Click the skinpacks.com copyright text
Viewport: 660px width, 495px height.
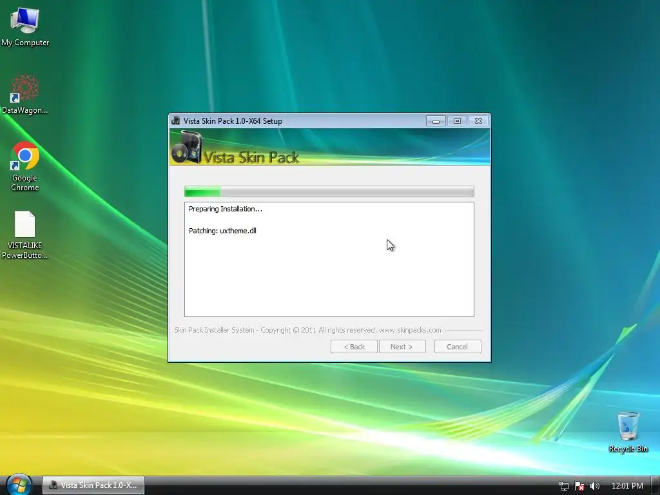[x=307, y=330]
